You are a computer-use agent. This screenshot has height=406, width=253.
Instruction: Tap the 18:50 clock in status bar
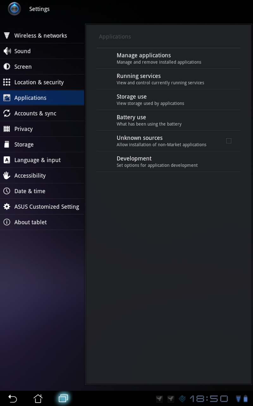coord(209,399)
